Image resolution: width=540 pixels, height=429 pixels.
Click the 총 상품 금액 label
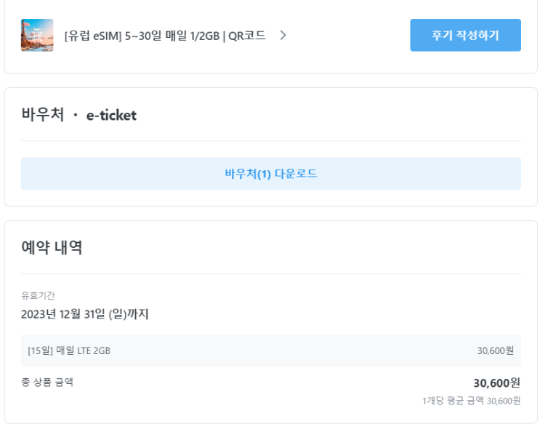pyautogui.click(x=47, y=382)
